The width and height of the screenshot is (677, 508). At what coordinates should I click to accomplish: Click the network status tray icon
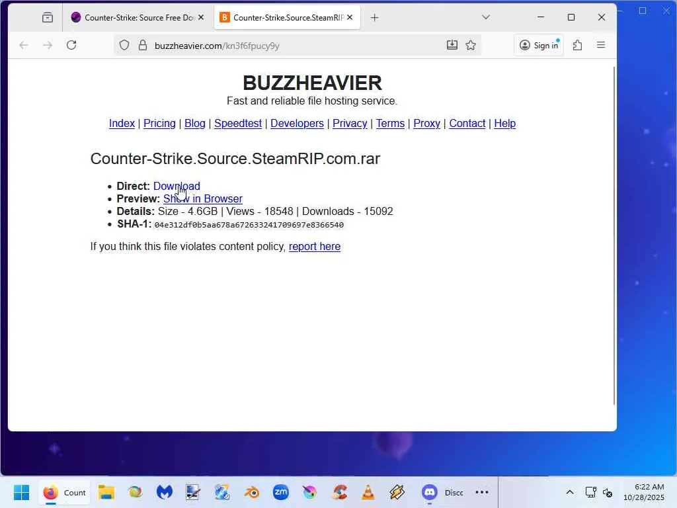pos(590,492)
